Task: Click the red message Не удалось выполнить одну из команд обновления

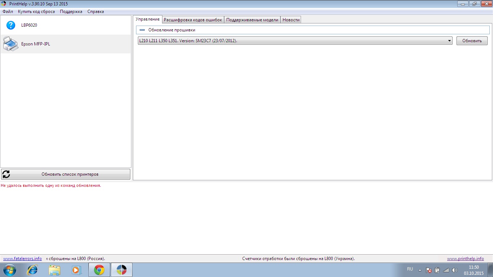Action: click(x=51, y=185)
